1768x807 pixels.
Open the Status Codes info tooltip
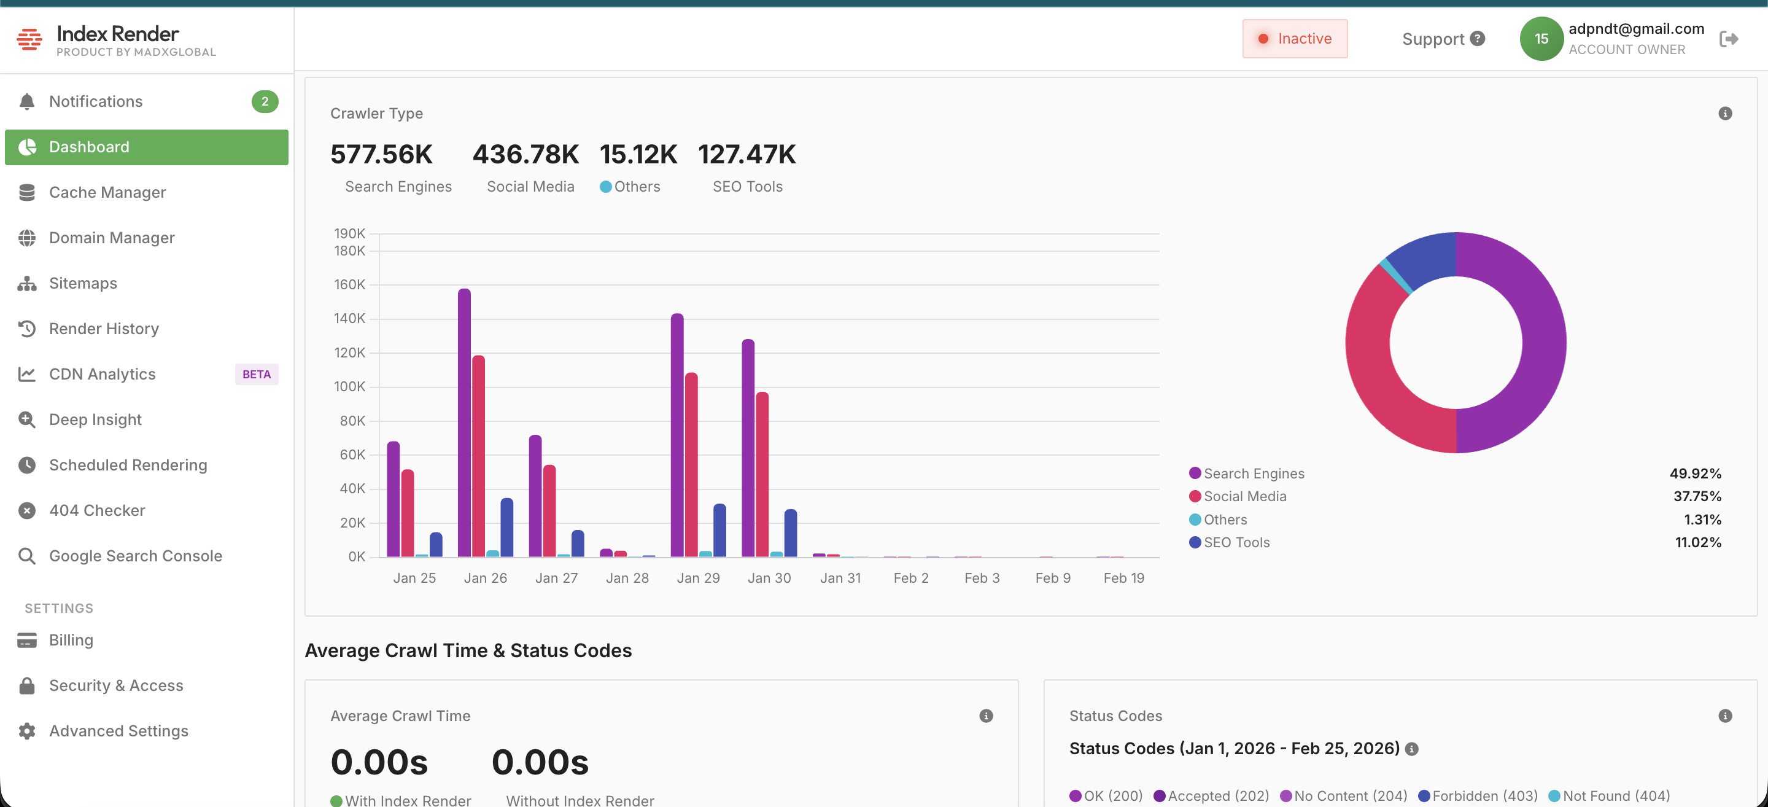pos(1725,715)
